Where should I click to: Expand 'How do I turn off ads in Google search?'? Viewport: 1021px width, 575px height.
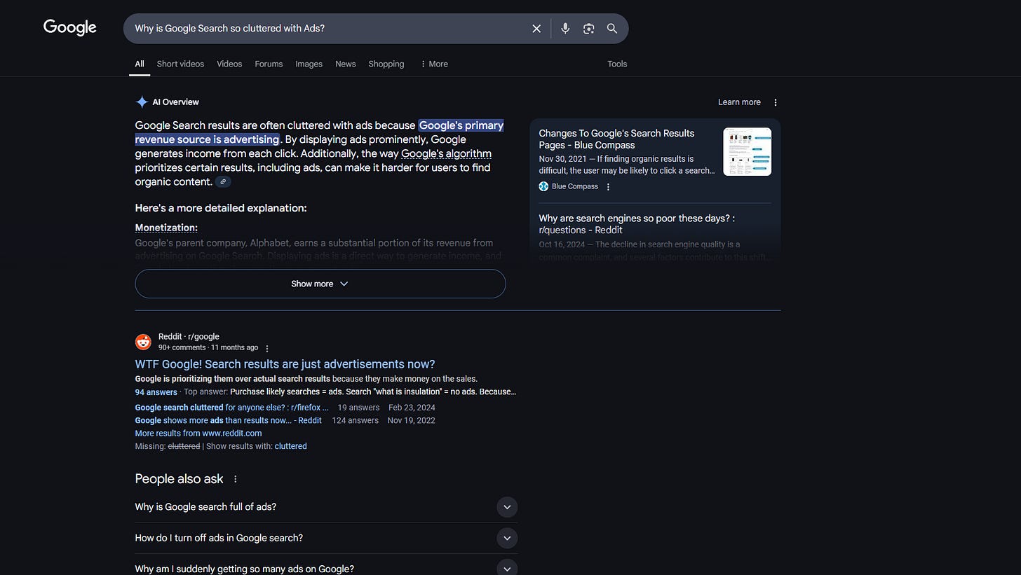pyautogui.click(x=326, y=538)
